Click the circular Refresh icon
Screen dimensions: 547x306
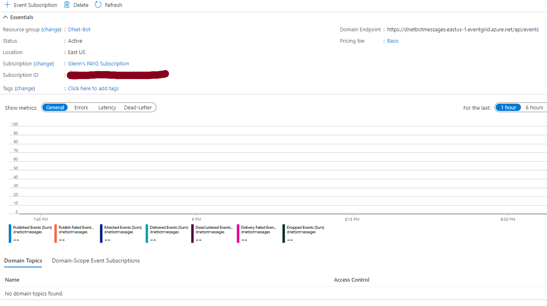(98, 5)
